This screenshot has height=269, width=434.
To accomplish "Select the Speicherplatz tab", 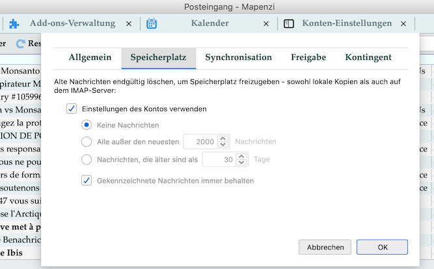I will tap(158, 58).
